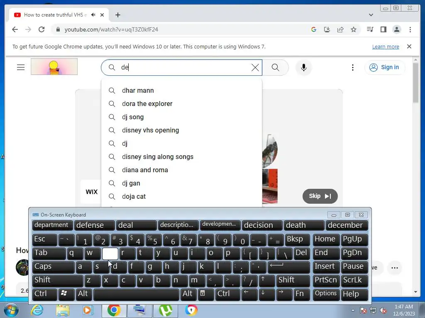
Task: Toggle the Chrome side panel
Action: [x=383, y=29]
